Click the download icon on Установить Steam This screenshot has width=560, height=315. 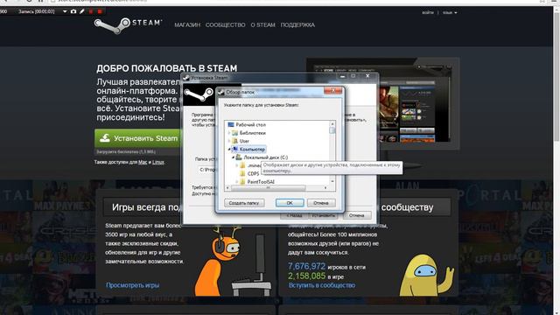pos(105,138)
